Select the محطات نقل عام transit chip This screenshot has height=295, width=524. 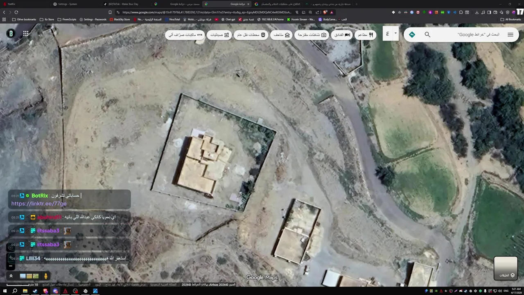[x=251, y=35]
